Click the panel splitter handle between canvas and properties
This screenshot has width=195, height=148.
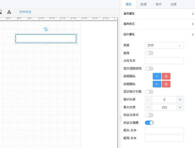(x=120, y=119)
